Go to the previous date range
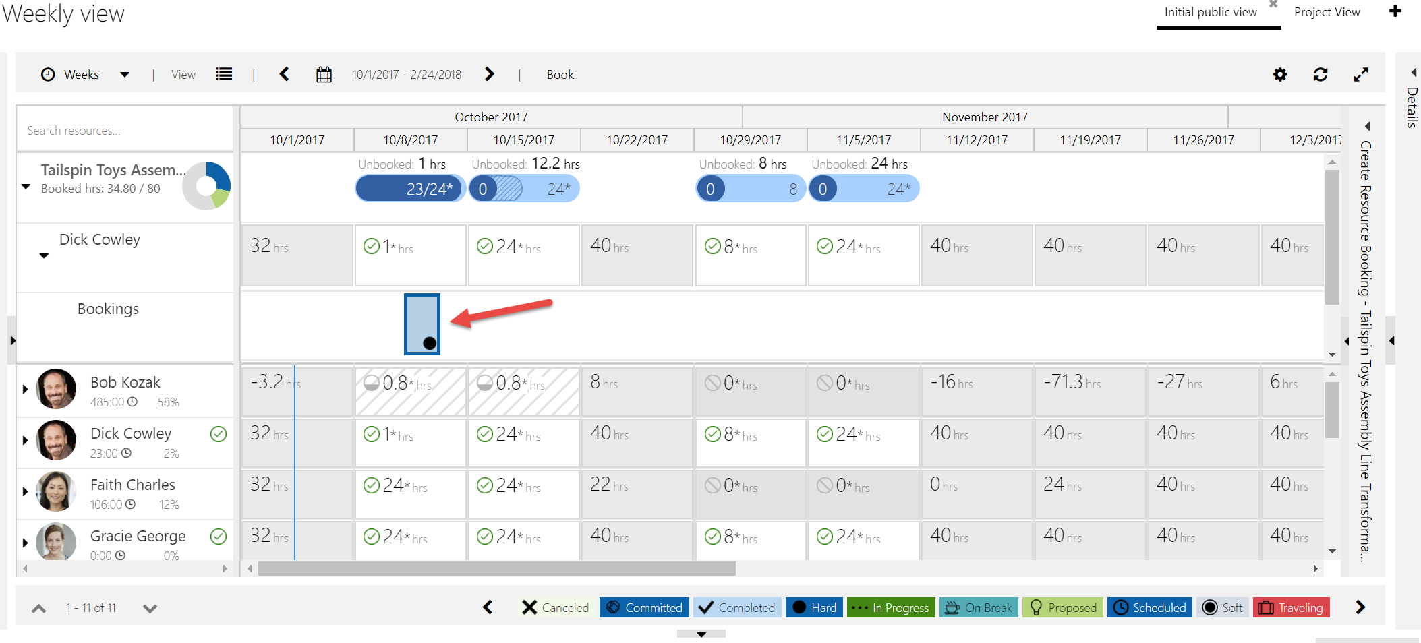 click(285, 75)
